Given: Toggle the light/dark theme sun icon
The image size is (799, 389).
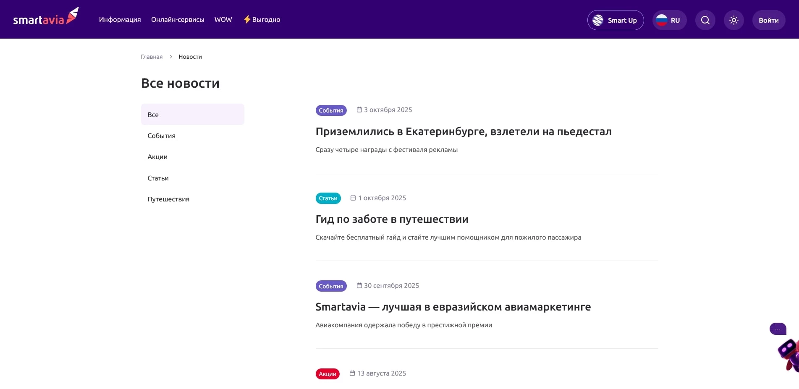Looking at the screenshot, I should click(734, 20).
